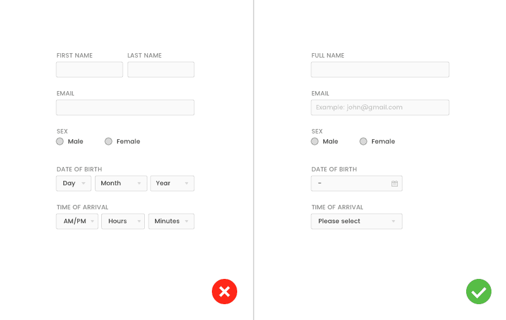Click Email field with john@gmail.com placeholder
Image resolution: width=506 pixels, height=320 pixels.
coord(379,108)
